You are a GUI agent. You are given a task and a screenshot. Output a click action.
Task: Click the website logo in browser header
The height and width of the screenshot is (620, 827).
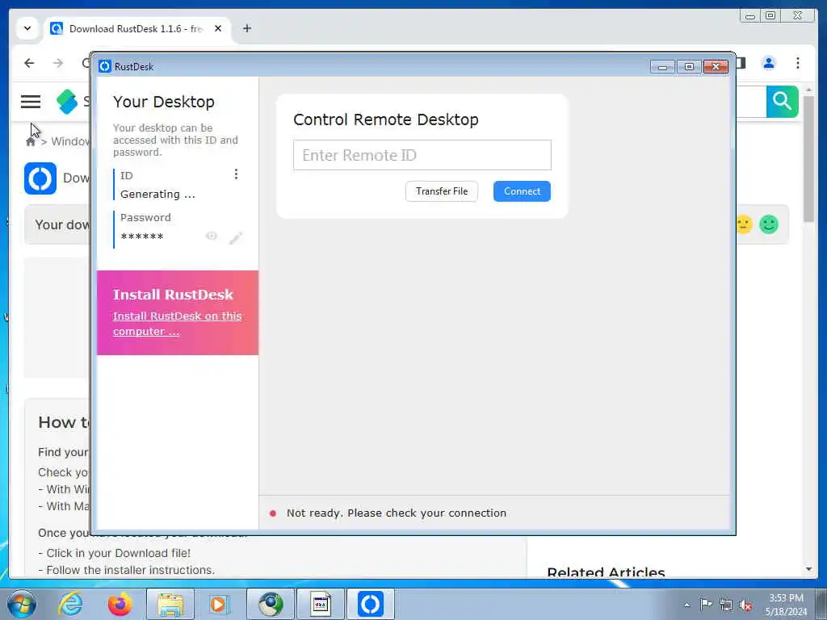click(x=67, y=101)
